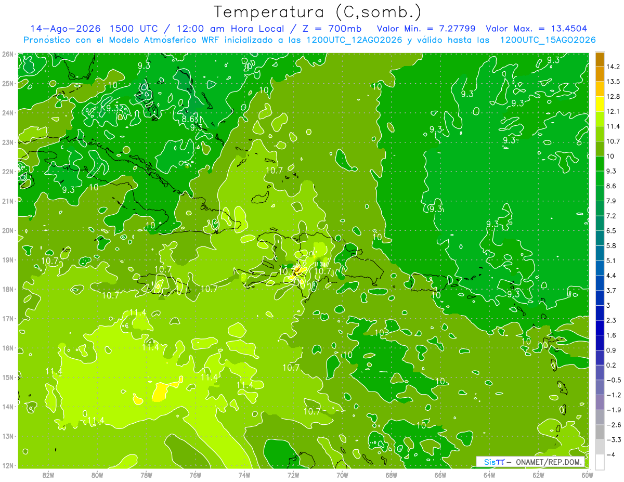This screenshot has width=624, height=482.
Task: Click the white swatch below -4 on the scale
Action: [600, 462]
